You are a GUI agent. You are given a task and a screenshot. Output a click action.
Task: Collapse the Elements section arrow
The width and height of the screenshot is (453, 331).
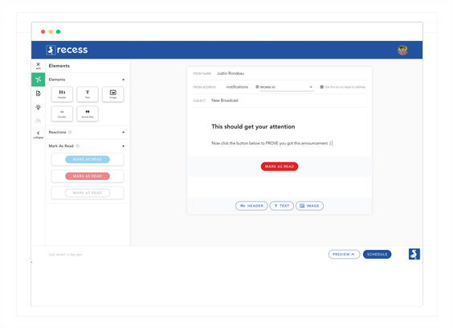click(124, 80)
